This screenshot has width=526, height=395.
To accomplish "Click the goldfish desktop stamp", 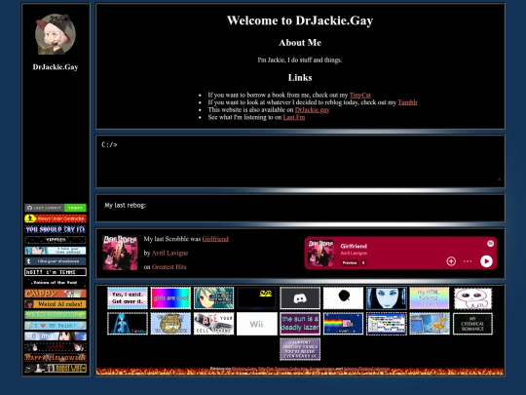I will tap(430, 324).
